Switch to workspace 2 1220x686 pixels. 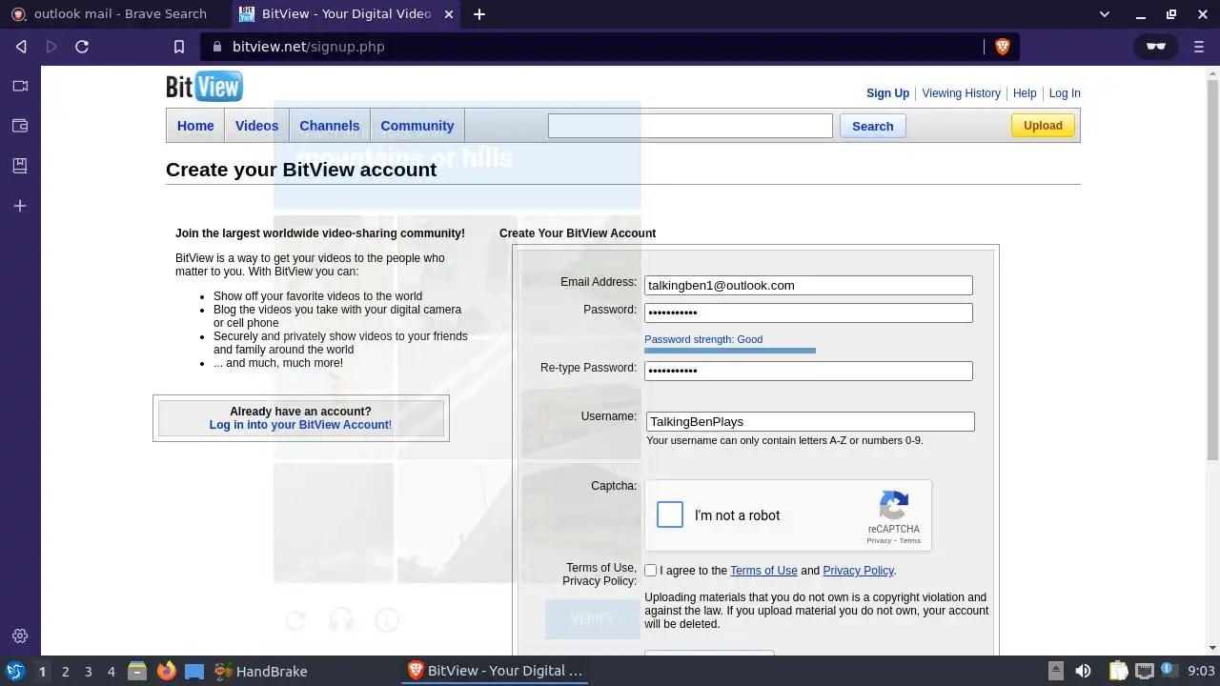[x=65, y=672]
